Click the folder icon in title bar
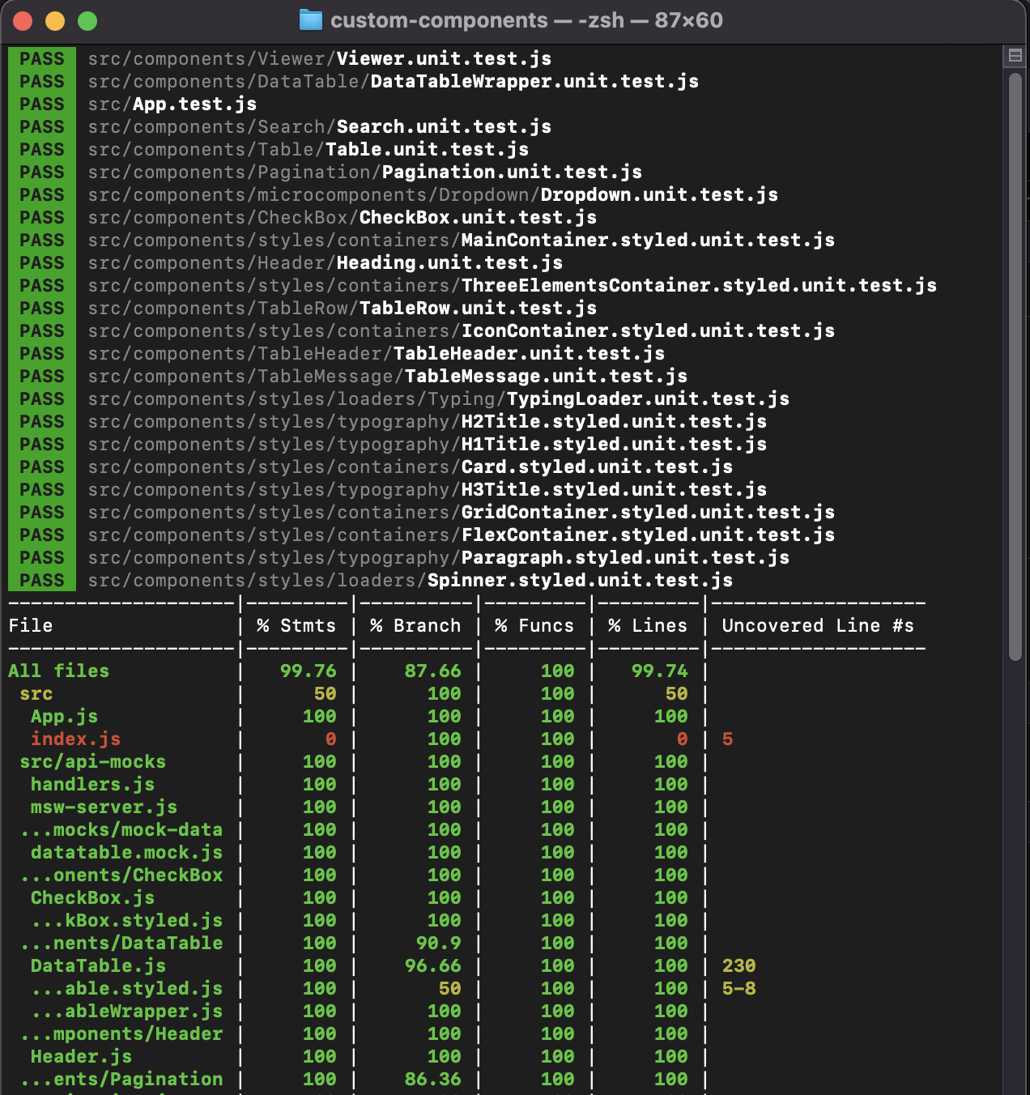This screenshot has height=1095, width=1030. (x=311, y=20)
